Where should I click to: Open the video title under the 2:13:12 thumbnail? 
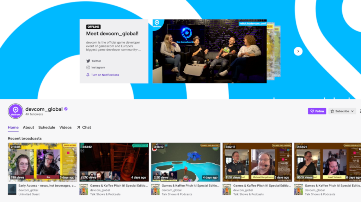[119, 185]
